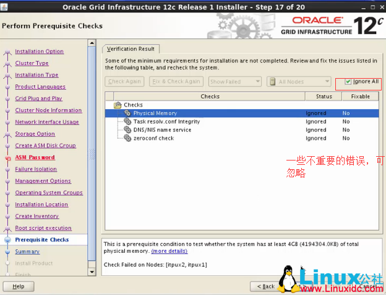Image resolution: width=386 pixels, height=295 pixels.
Task: Click the Checks folder icon
Action: click(x=118, y=105)
